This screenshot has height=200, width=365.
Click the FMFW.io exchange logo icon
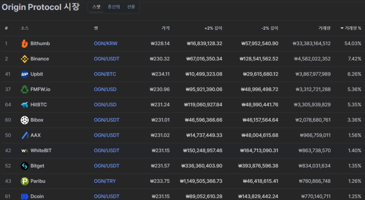click(25, 89)
